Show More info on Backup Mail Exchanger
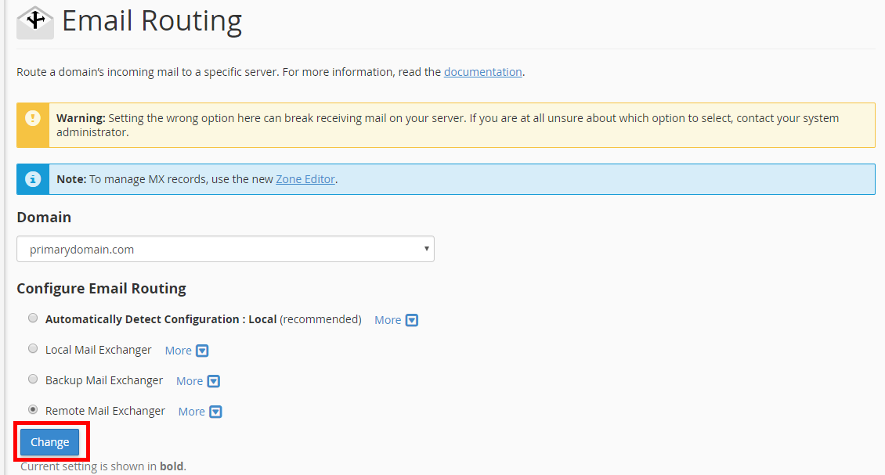The width and height of the screenshot is (885, 475). click(x=190, y=381)
